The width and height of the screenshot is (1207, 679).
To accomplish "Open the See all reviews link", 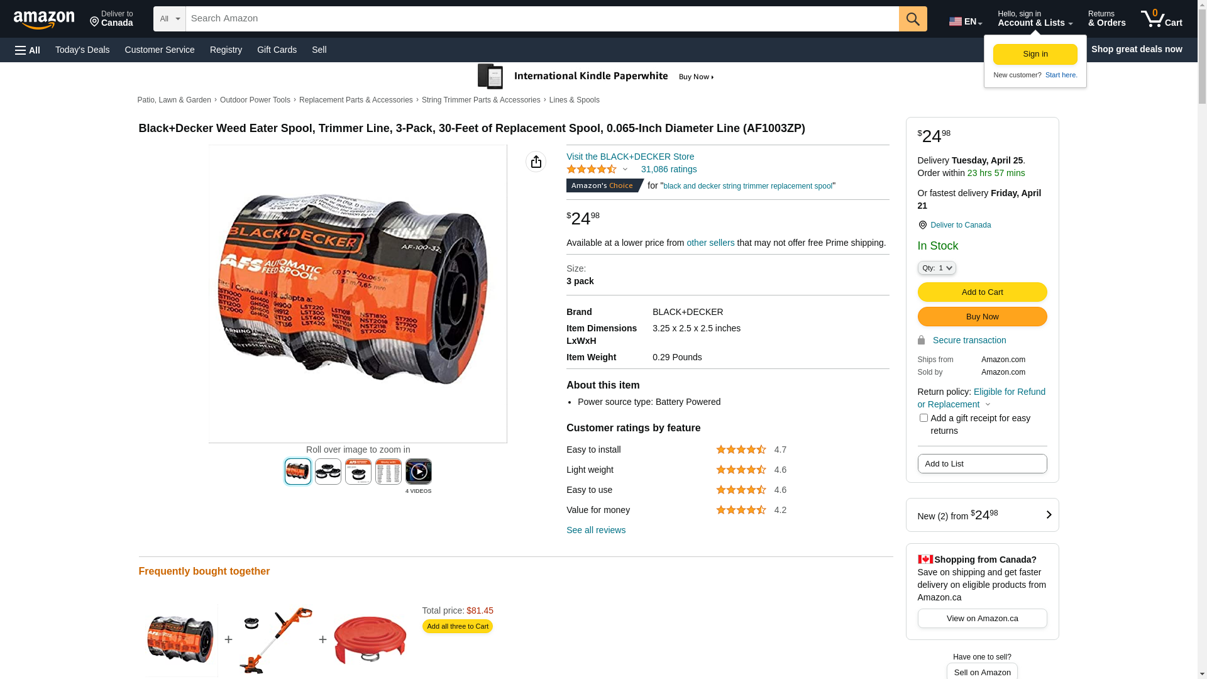I will coord(596,530).
